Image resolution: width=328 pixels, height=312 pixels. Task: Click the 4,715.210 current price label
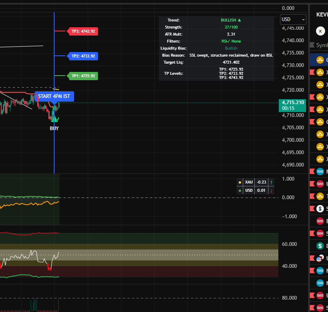(293, 102)
